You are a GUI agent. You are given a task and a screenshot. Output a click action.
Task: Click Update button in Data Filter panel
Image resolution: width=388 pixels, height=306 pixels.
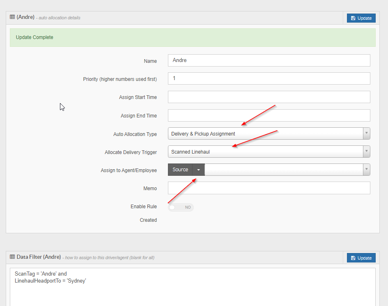361,258
